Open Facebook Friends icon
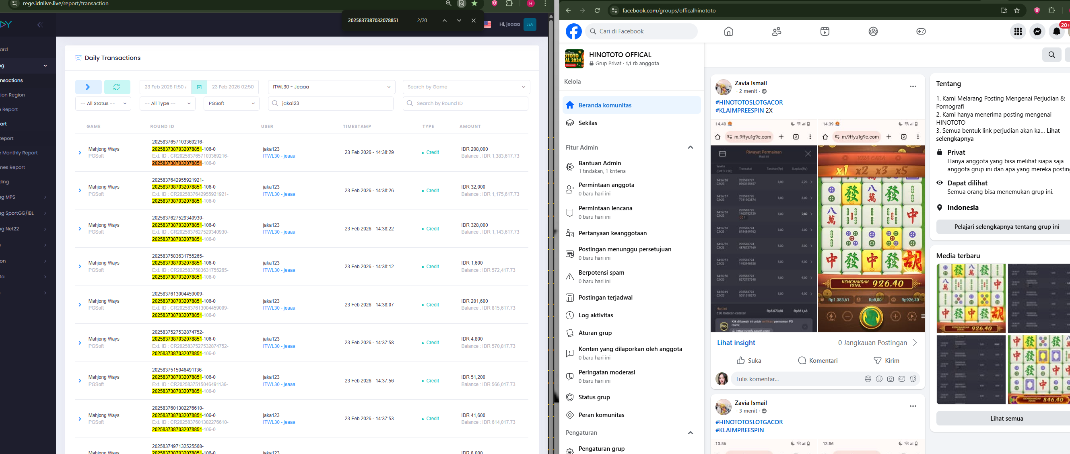Screen dimensions: 1070x454 (x=777, y=31)
